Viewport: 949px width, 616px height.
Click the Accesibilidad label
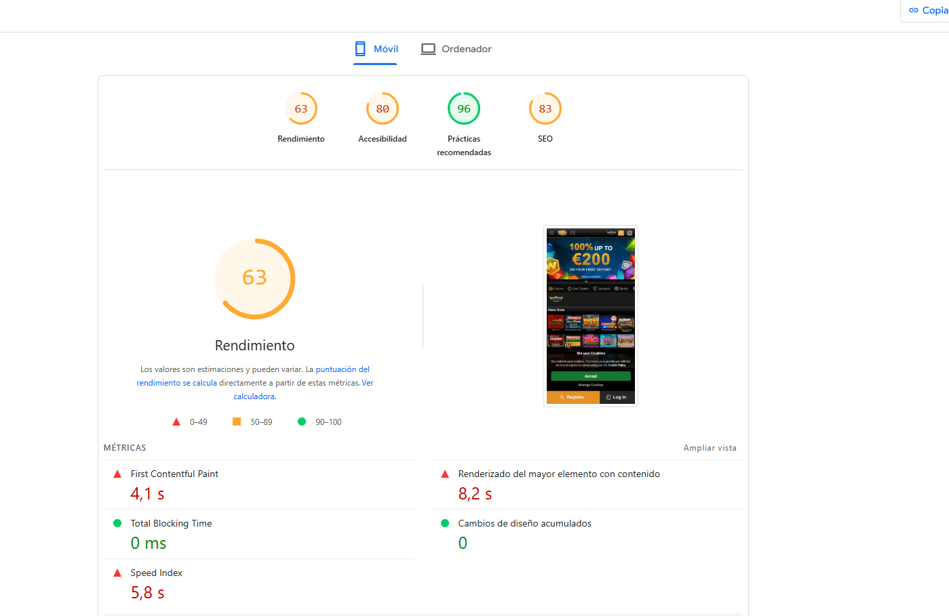[x=383, y=139]
